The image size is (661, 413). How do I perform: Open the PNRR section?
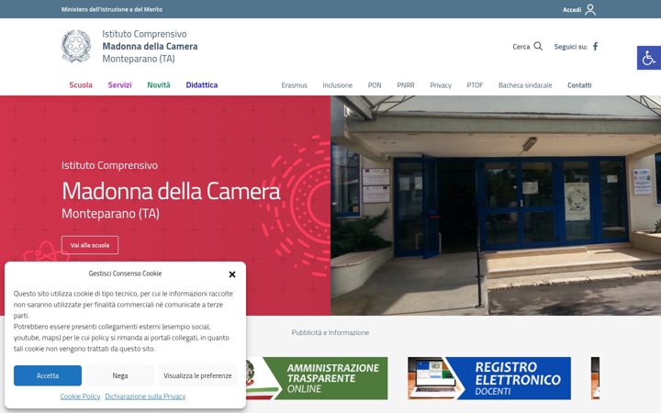(x=406, y=85)
